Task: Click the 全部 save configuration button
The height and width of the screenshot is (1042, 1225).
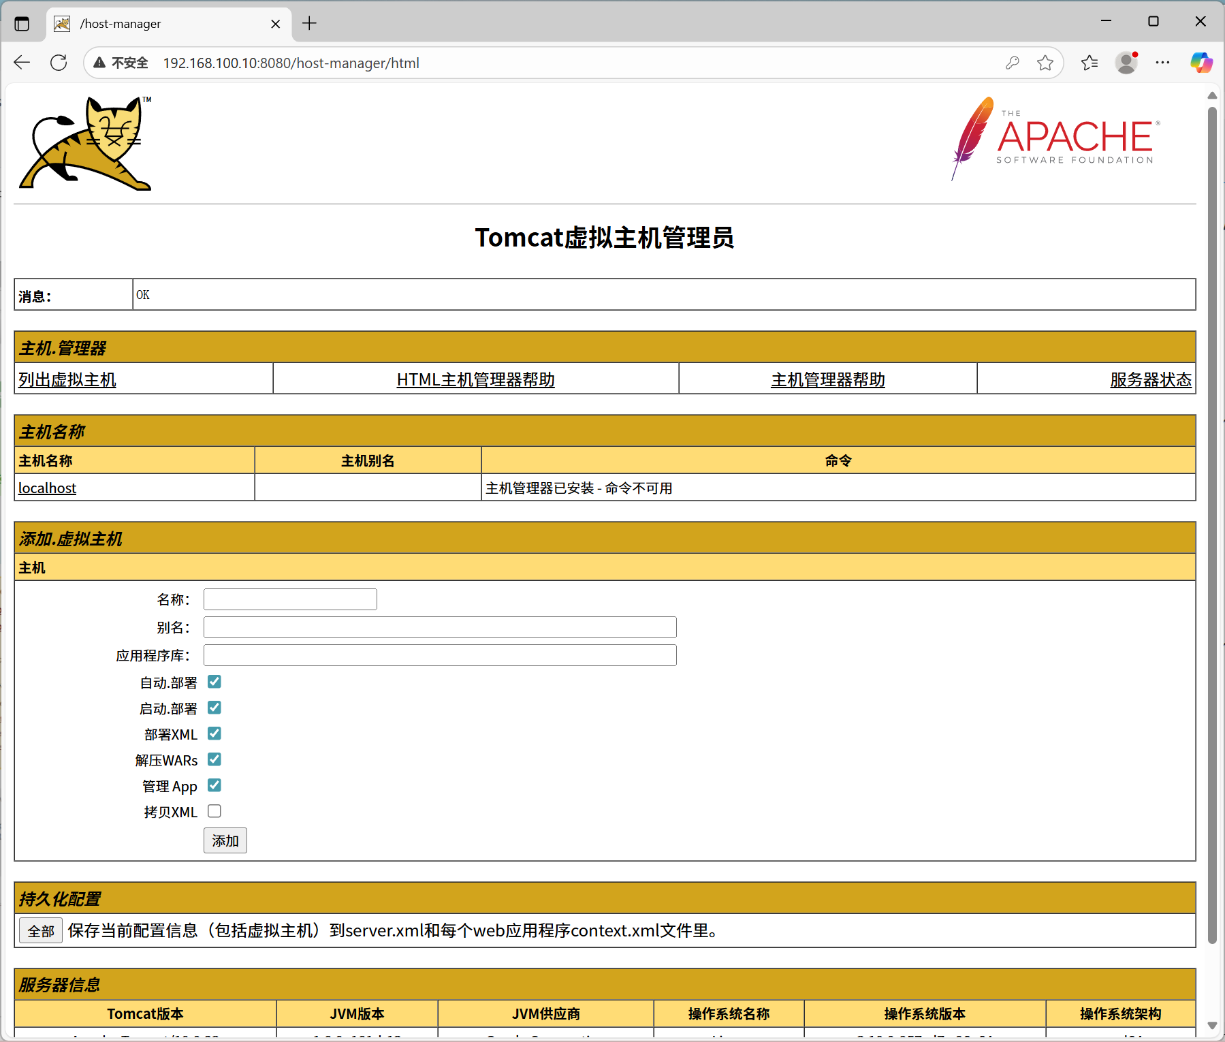Action: pyautogui.click(x=41, y=930)
